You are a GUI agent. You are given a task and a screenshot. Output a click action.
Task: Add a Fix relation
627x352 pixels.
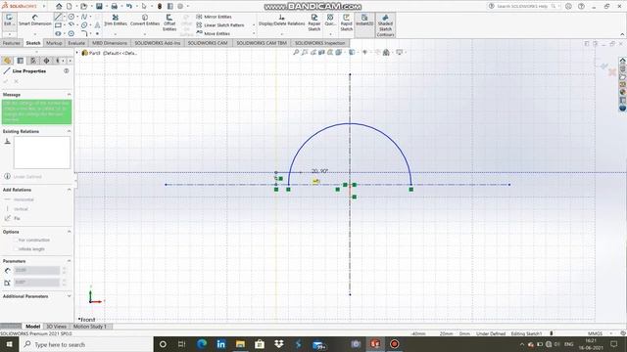[13, 218]
